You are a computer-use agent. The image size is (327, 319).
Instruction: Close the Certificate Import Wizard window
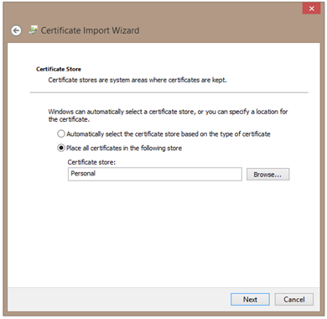[311, 8]
